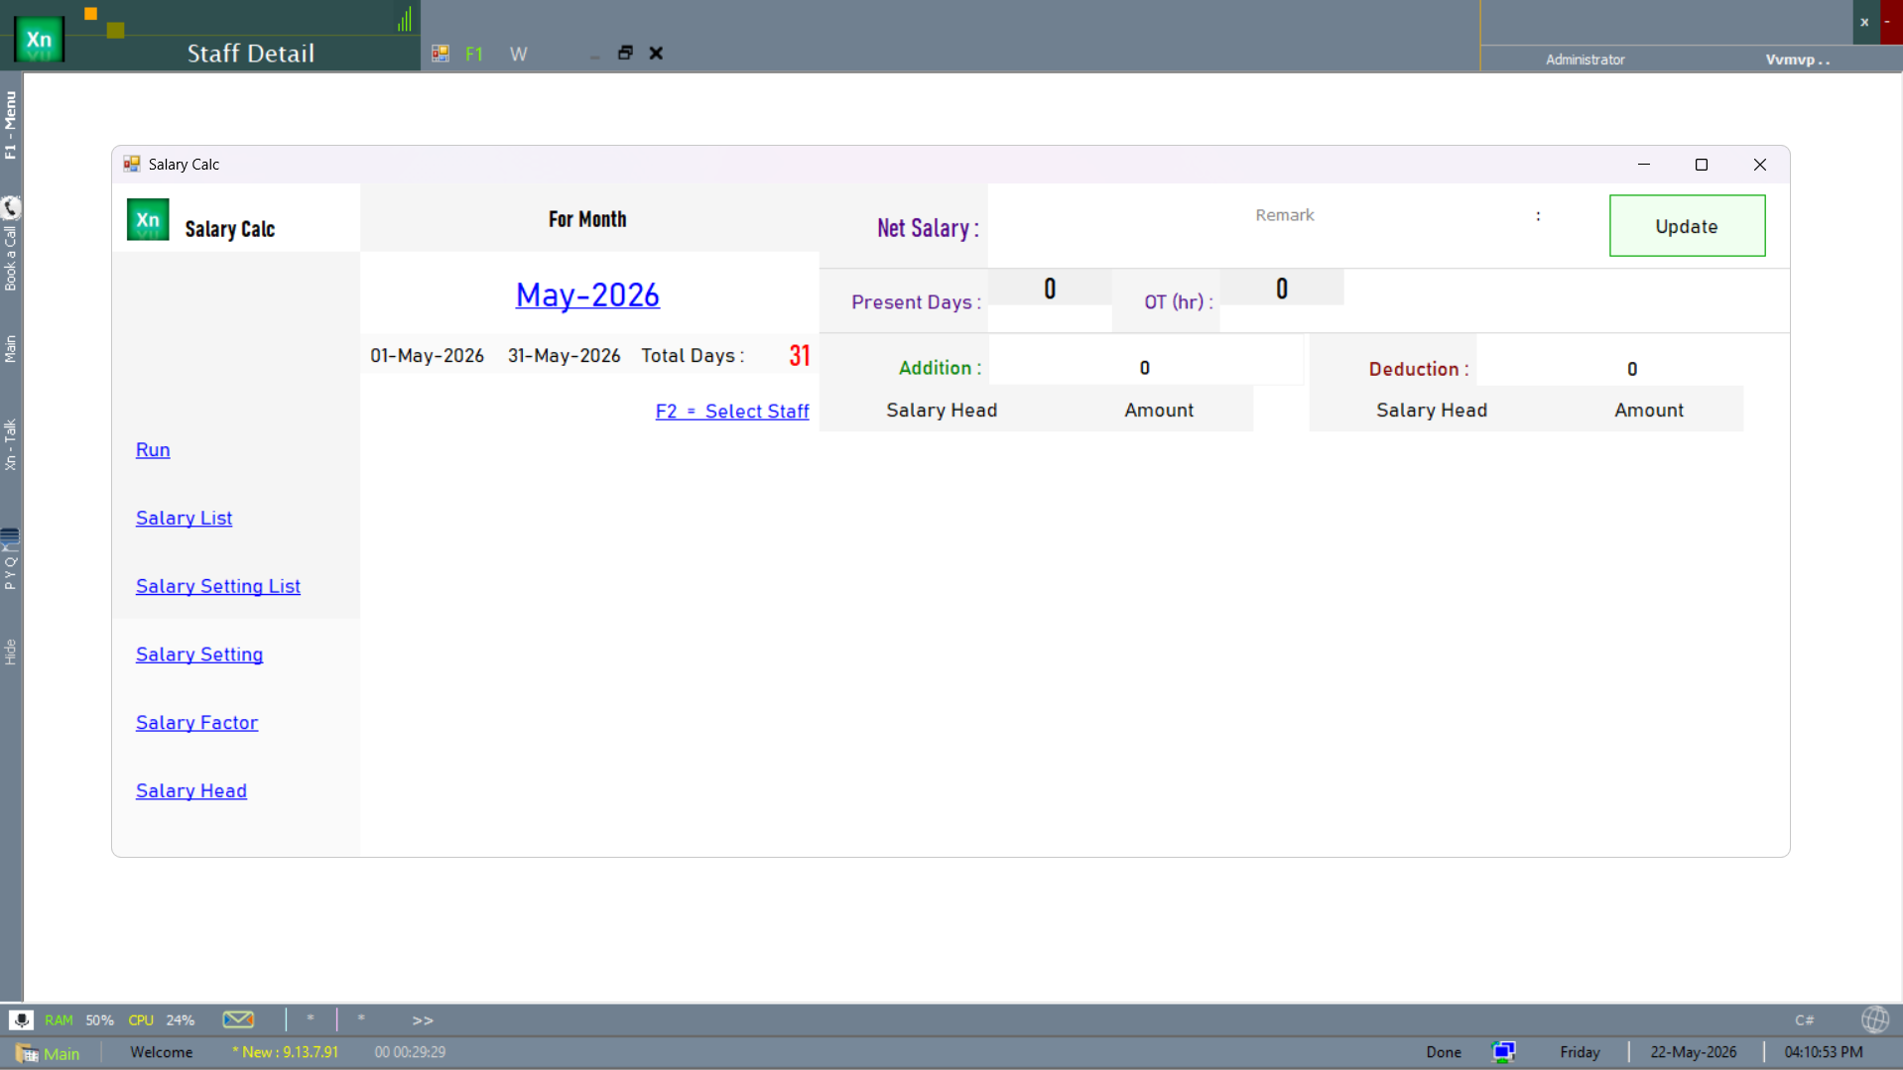Click the globe icon in status bar

(1874, 1019)
